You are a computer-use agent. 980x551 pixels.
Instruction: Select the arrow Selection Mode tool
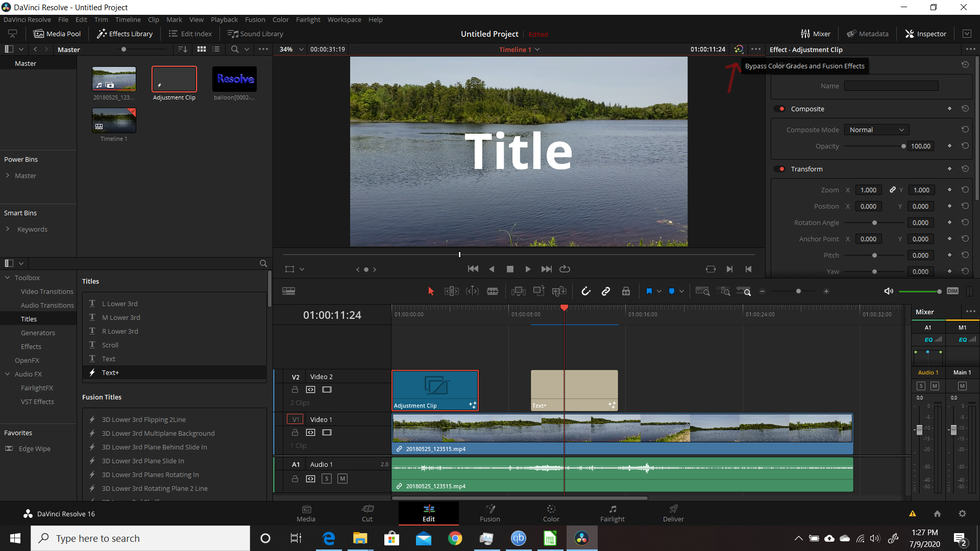(x=431, y=291)
